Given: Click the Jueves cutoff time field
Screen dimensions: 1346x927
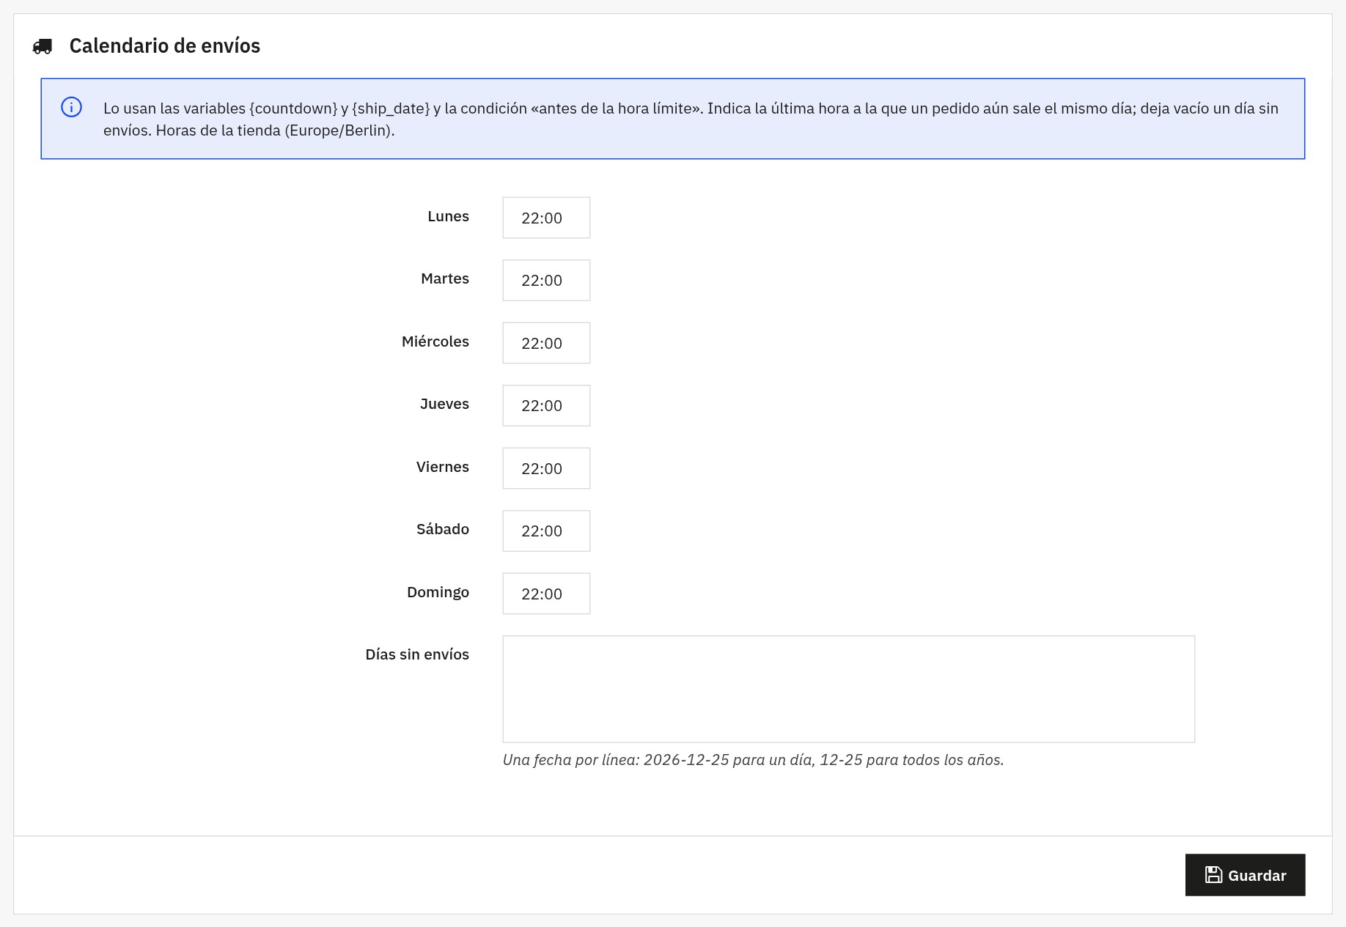Looking at the screenshot, I should click(546, 405).
